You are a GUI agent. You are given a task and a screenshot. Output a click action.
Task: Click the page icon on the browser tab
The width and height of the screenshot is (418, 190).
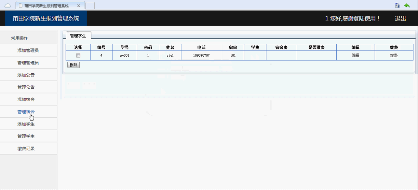21,6
